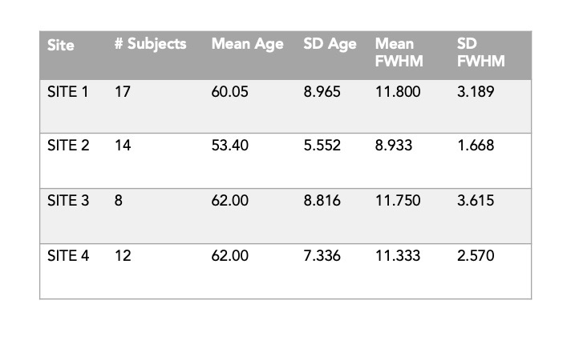Screen dimensions: 567x352
Task: Select the SD FWHM value 2.570
Action: click(476, 256)
